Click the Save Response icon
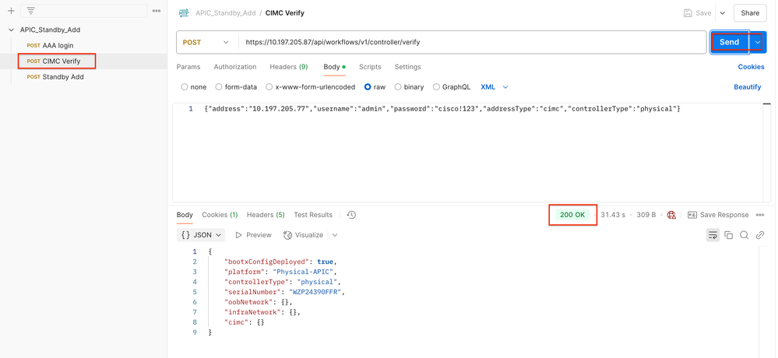The height and width of the screenshot is (358, 778). point(692,215)
